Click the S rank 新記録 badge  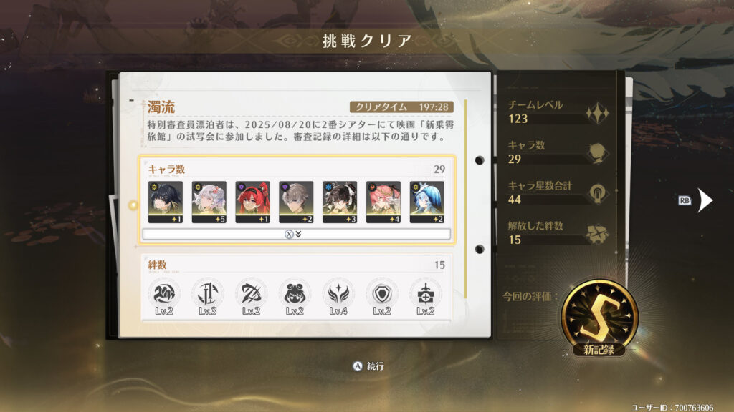599,318
